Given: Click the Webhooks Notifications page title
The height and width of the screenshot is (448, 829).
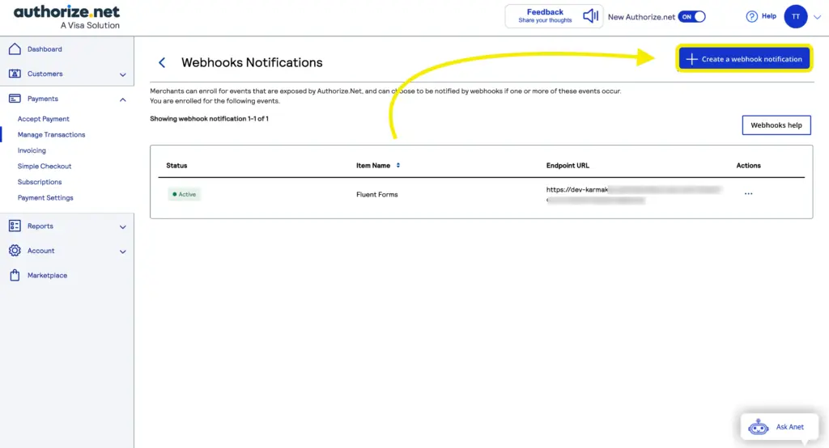Looking at the screenshot, I should coord(252,62).
